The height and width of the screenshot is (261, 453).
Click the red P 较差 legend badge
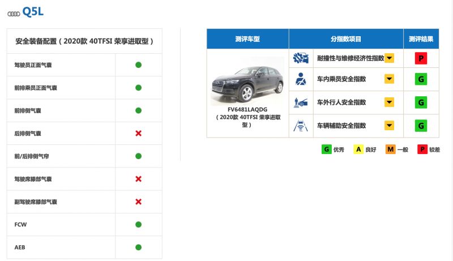[x=422, y=149]
